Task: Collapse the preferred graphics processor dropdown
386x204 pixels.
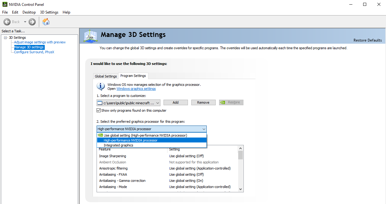Action: coord(204,129)
